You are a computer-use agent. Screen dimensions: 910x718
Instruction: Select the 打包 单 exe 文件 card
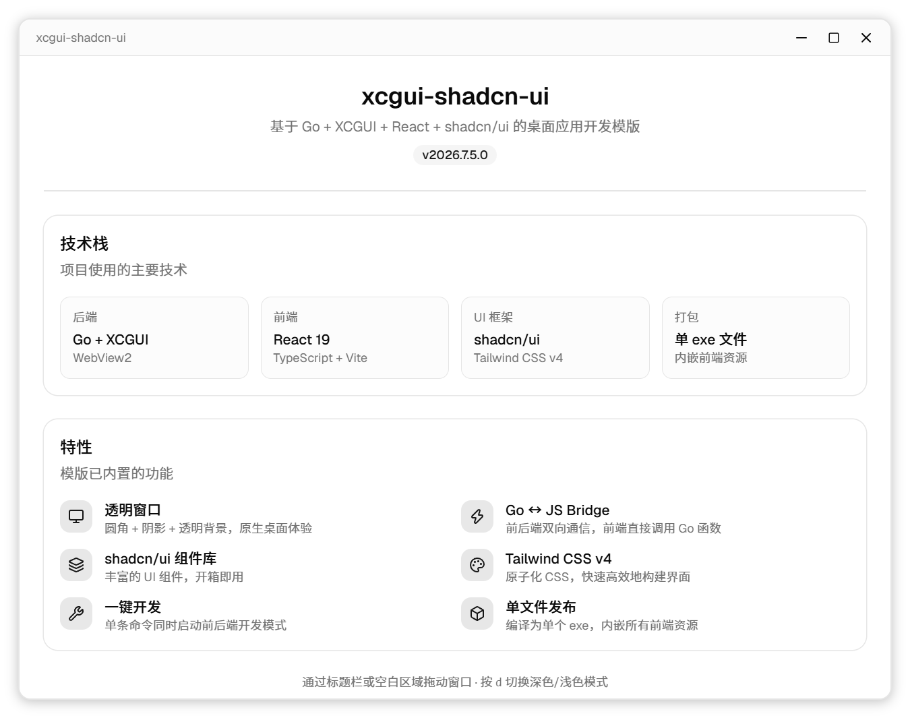[756, 338]
